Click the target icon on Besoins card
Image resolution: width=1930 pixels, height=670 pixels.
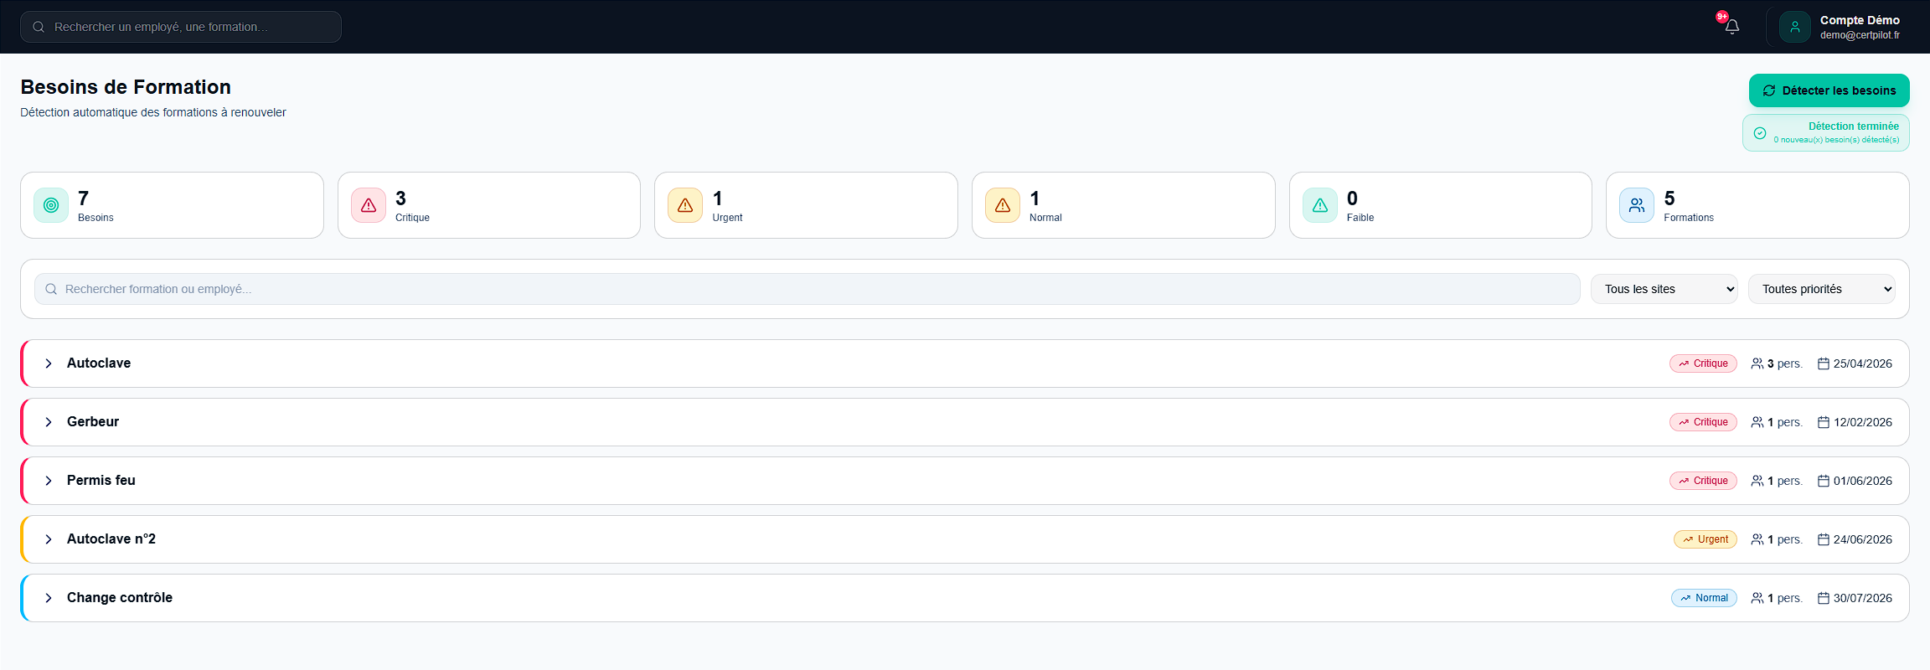click(x=51, y=205)
